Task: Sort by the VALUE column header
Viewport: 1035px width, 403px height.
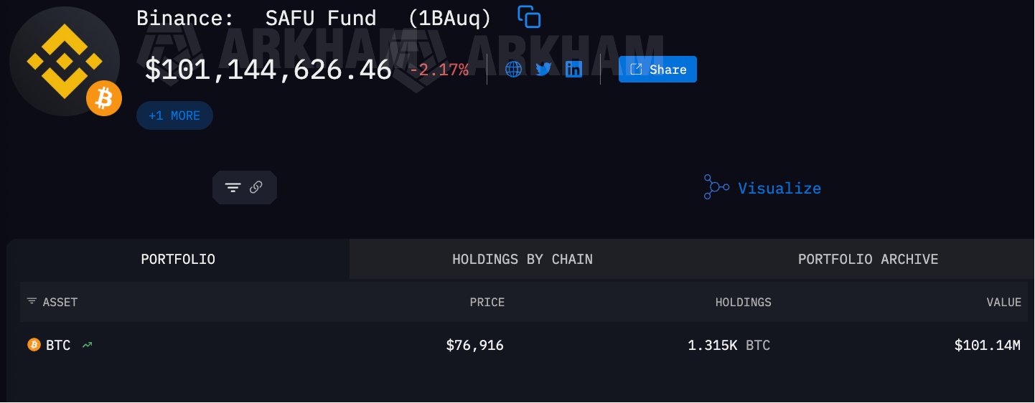Action: (1003, 303)
